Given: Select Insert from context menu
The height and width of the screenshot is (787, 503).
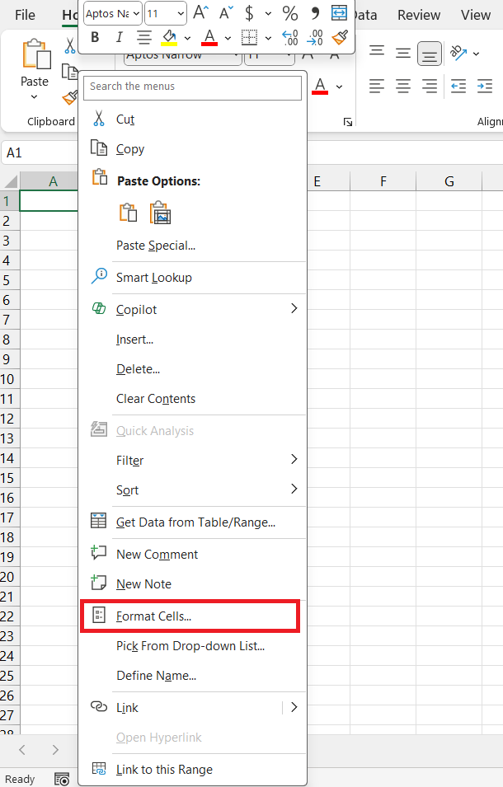Looking at the screenshot, I should coord(193,340).
